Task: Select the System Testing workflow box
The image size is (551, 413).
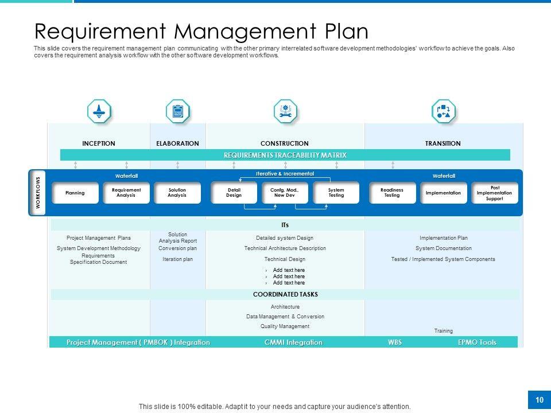Action: (336, 193)
